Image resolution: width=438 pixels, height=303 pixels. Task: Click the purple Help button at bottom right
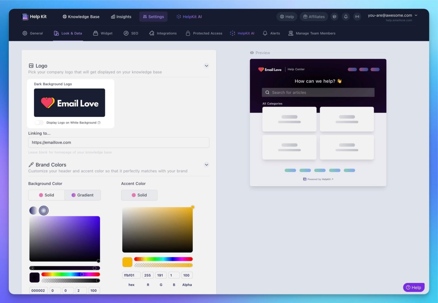(414, 287)
